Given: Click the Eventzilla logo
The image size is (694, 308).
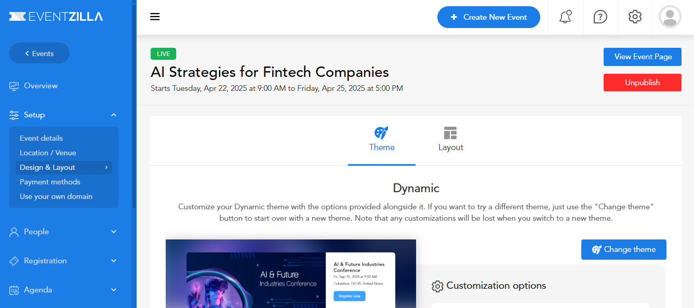Looking at the screenshot, I should click(x=56, y=17).
